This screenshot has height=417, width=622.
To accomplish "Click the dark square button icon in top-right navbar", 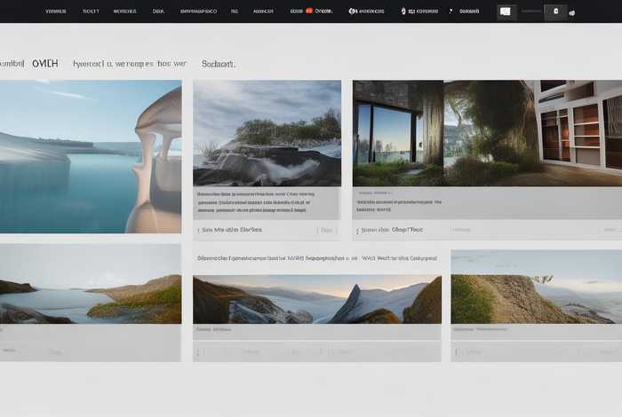I will (556, 12).
